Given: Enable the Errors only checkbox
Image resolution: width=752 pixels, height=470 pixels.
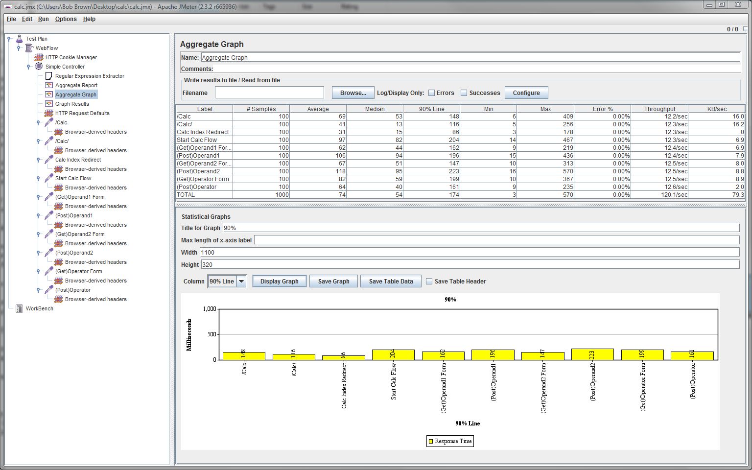Looking at the screenshot, I should (431, 93).
